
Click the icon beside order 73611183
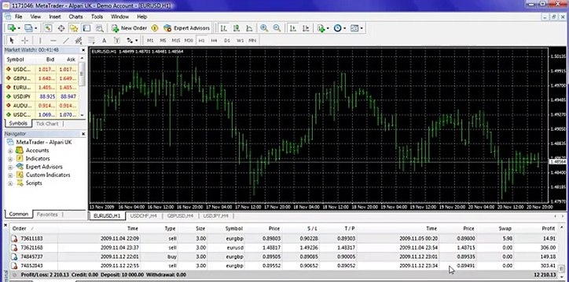pyautogui.click(x=14, y=239)
